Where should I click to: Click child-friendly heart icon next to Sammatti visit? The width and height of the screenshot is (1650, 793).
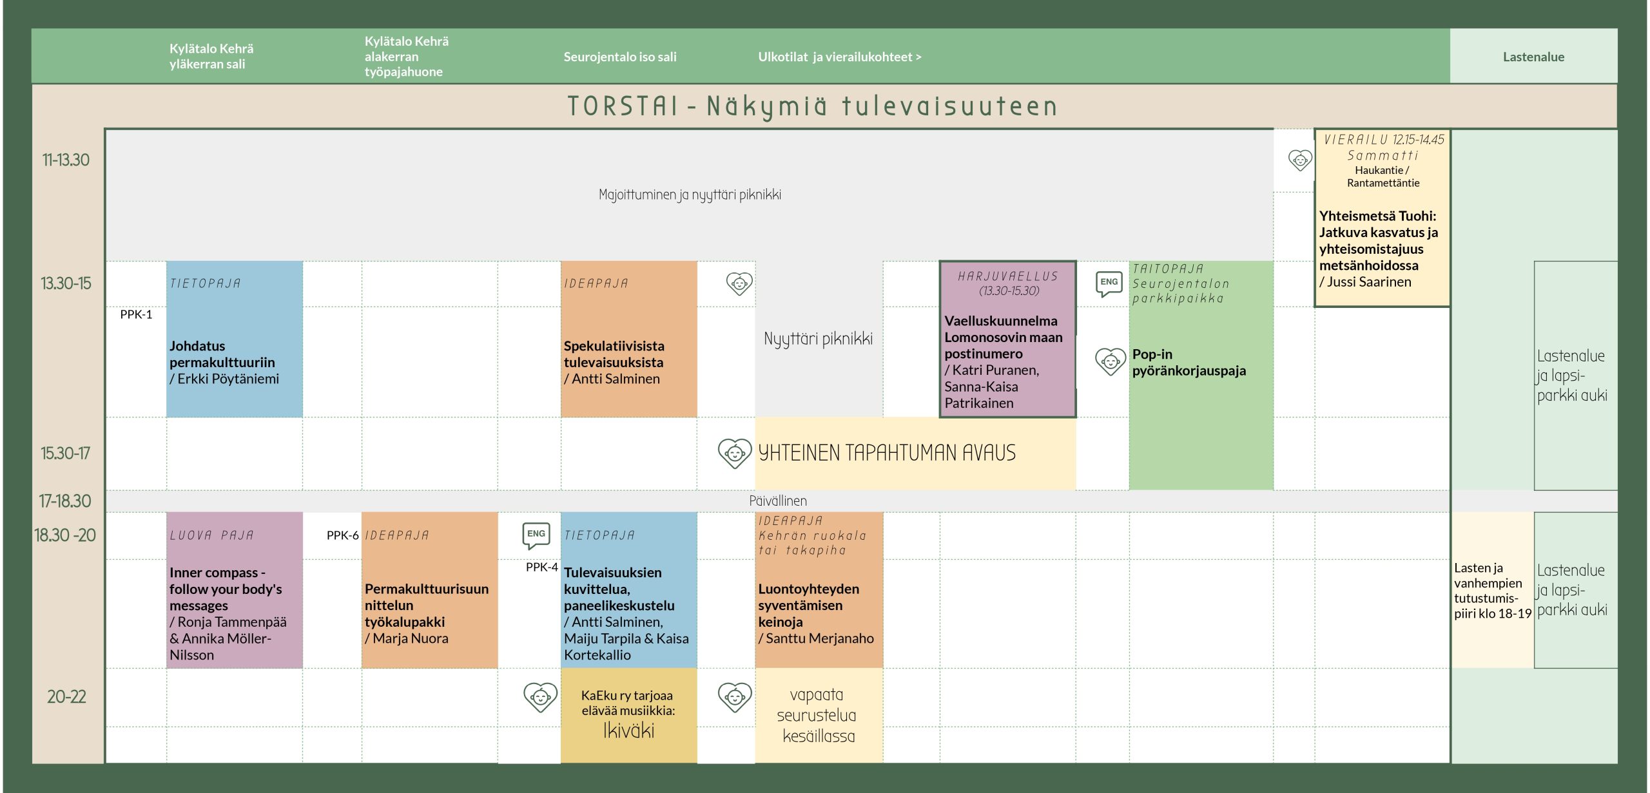coord(1299,160)
